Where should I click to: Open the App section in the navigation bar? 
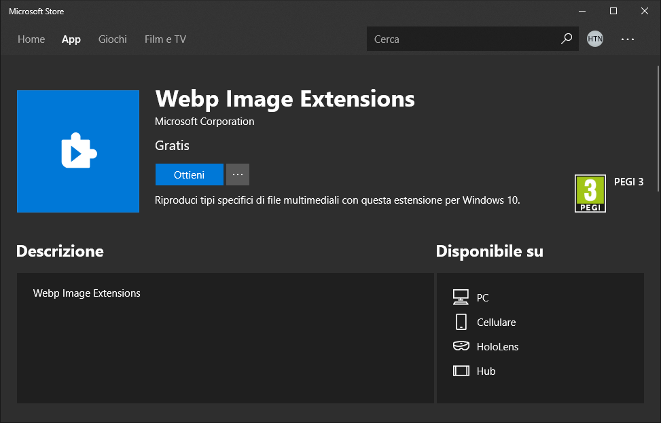71,39
